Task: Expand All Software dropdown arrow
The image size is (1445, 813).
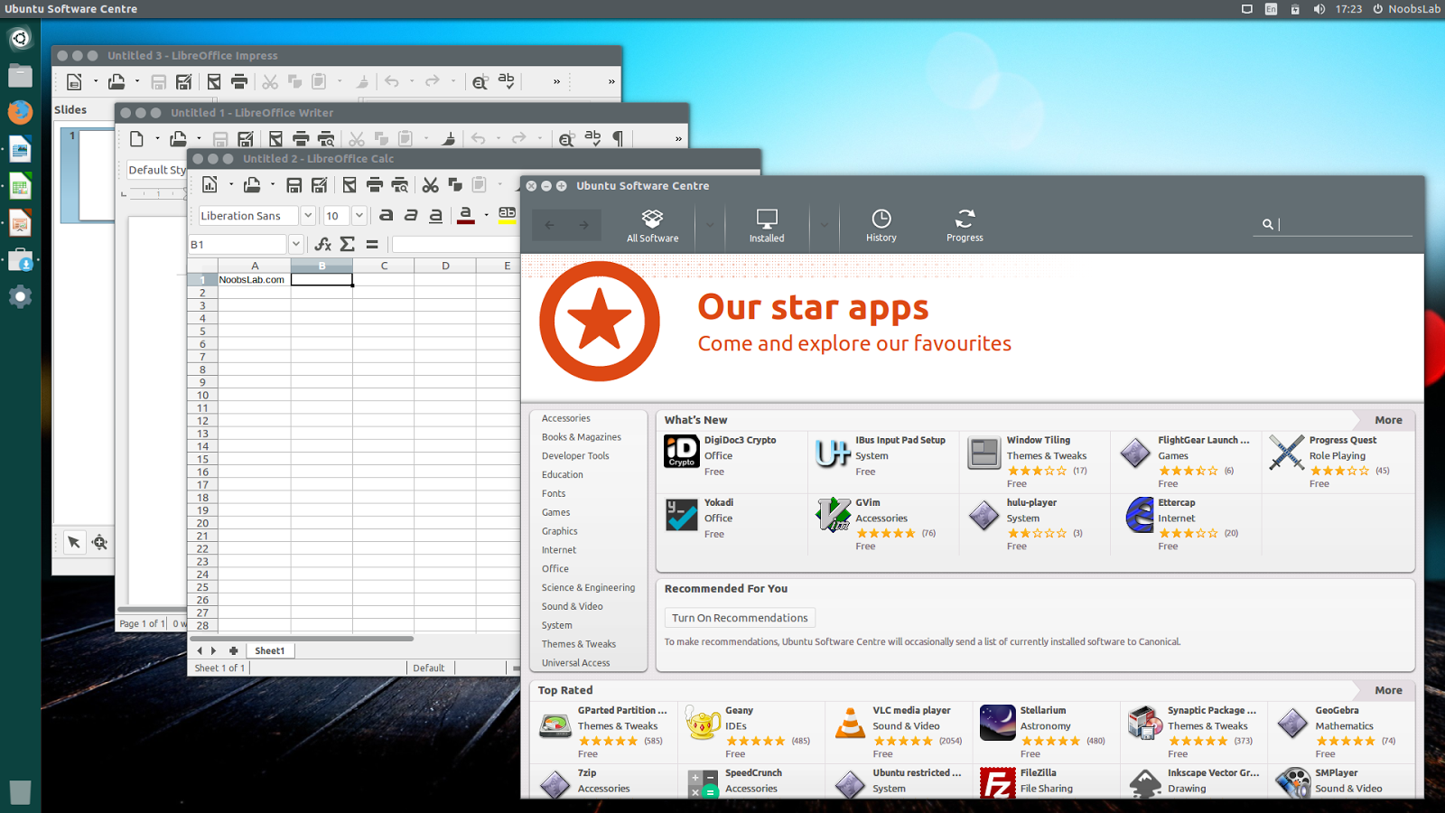Action: click(x=710, y=225)
